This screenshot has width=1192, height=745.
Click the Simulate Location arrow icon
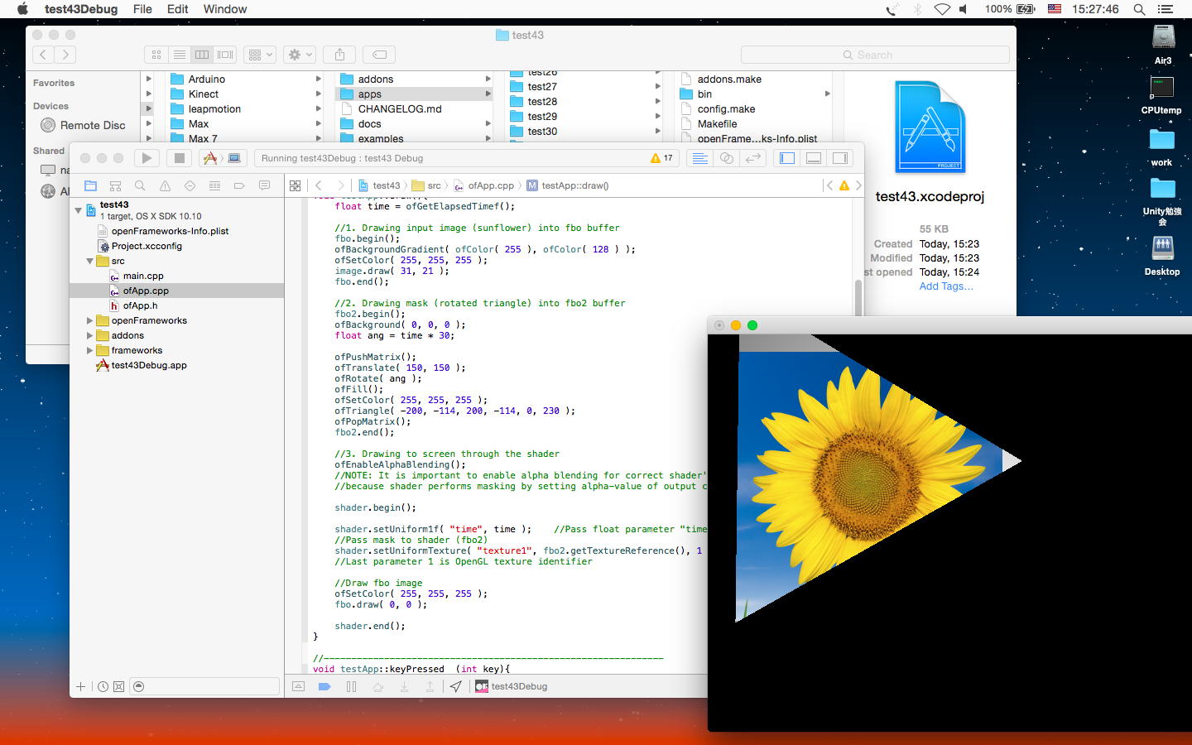(456, 686)
